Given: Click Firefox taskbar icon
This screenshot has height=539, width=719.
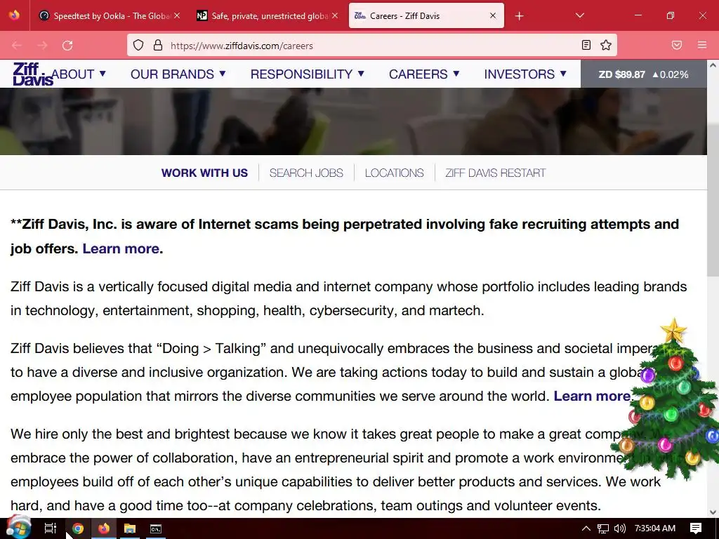Looking at the screenshot, I should (104, 528).
